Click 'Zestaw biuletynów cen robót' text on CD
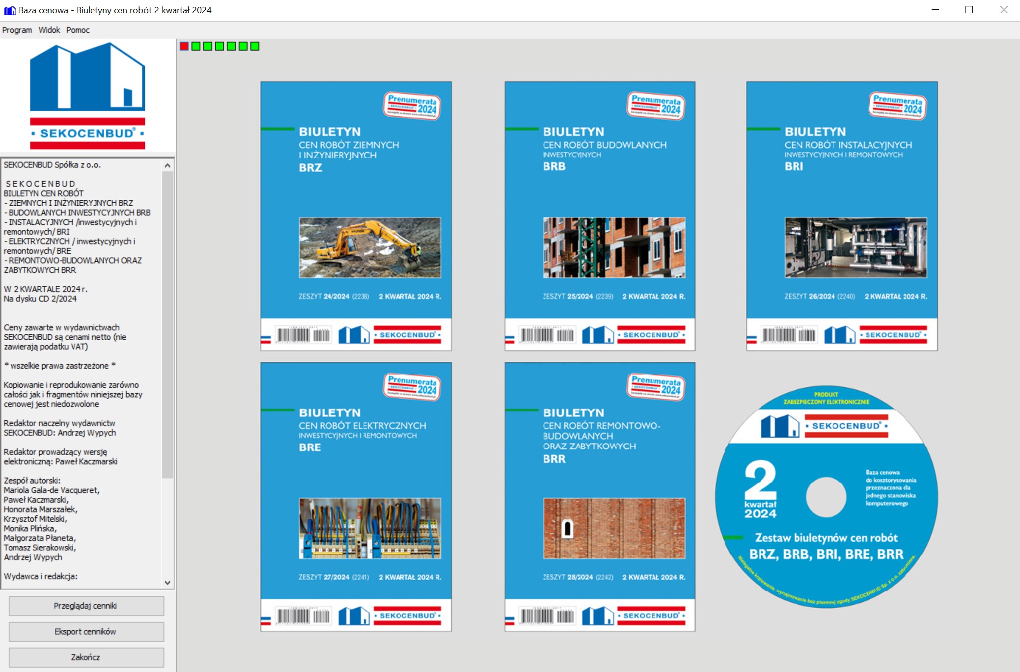This screenshot has width=1020, height=672. pyautogui.click(x=827, y=538)
